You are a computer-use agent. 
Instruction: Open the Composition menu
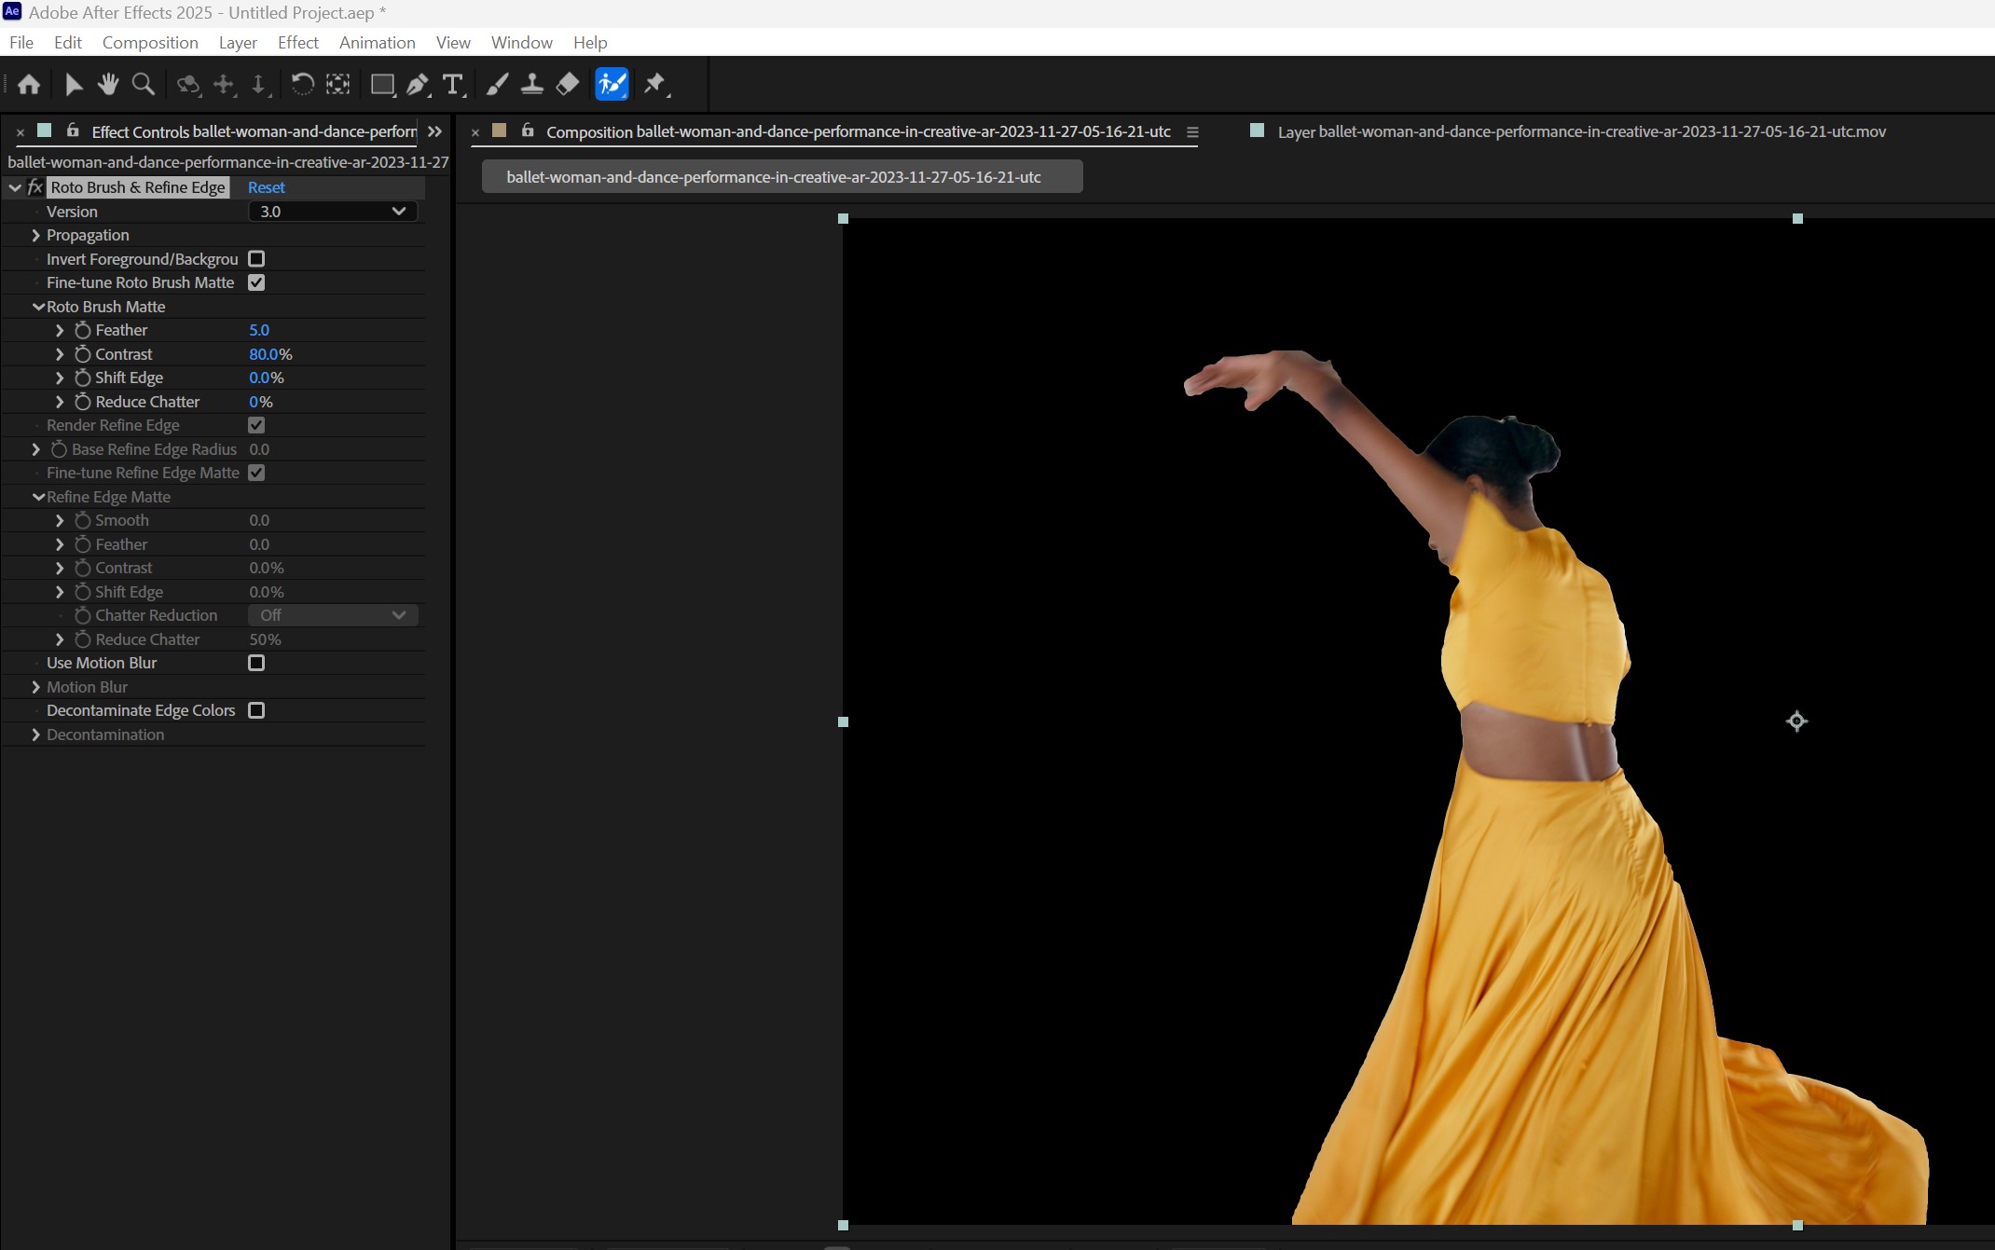pos(150,42)
